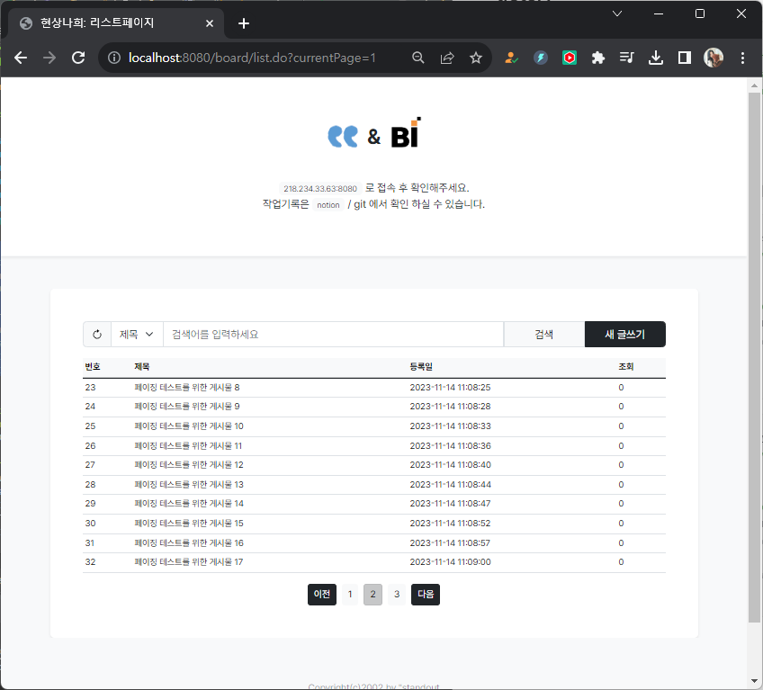Expand the 제목 search type dropdown
This screenshot has height=690, width=763.
(x=137, y=335)
